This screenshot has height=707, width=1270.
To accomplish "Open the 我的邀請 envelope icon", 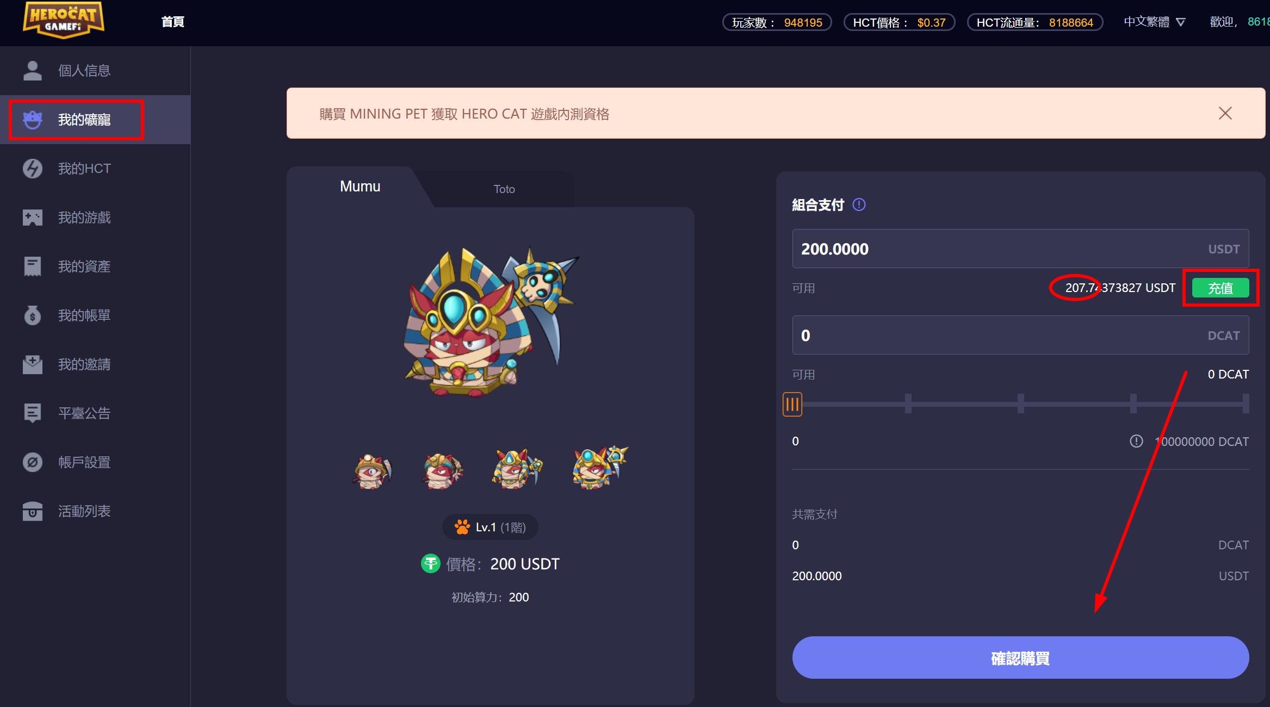I will 33,364.
